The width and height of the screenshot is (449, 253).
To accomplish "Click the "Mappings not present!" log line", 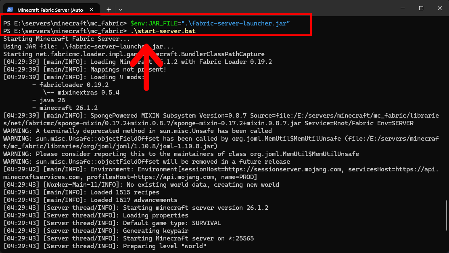I will [x=85, y=70].
